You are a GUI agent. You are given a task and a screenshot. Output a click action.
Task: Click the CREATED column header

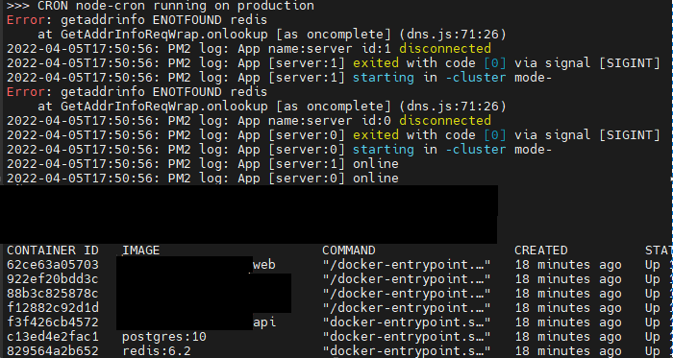[540, 251]
